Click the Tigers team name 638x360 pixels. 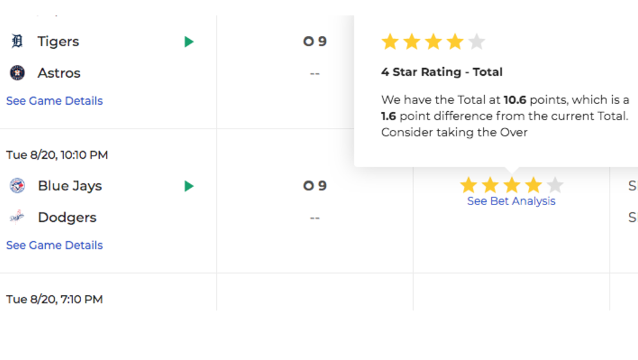coord(58,42)
